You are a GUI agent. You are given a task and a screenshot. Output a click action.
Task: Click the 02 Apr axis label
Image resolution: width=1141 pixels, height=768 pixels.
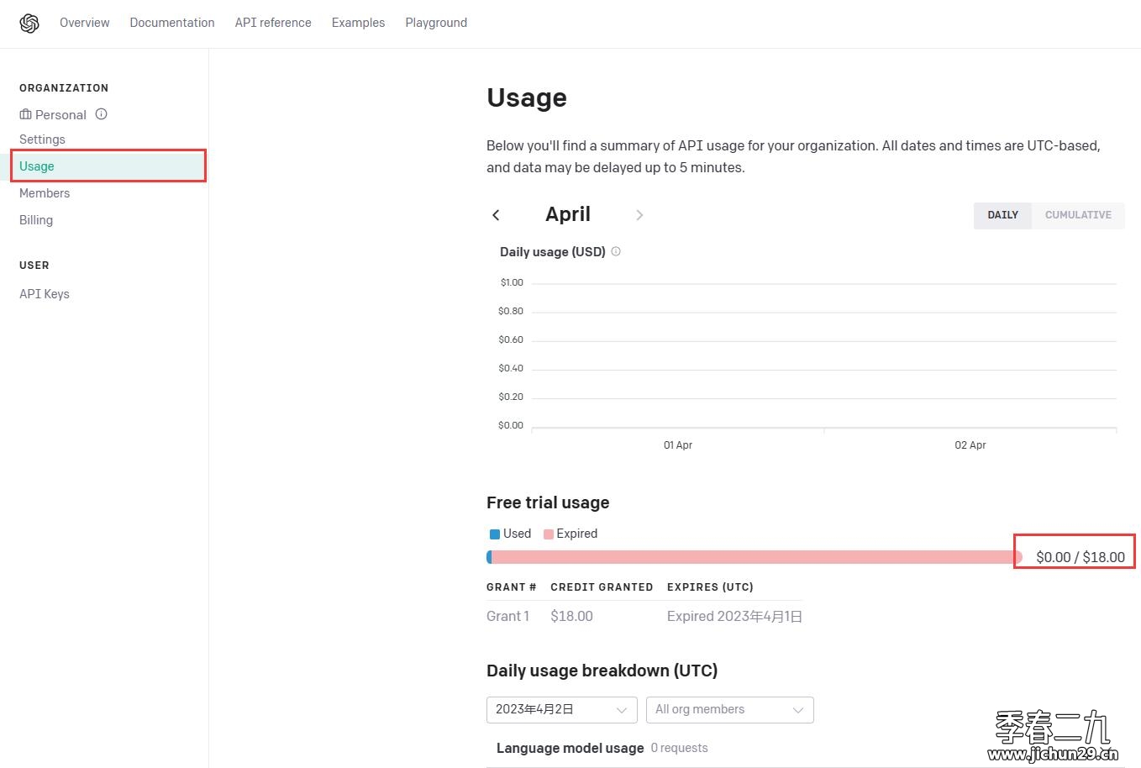click(x=970, y=445)
